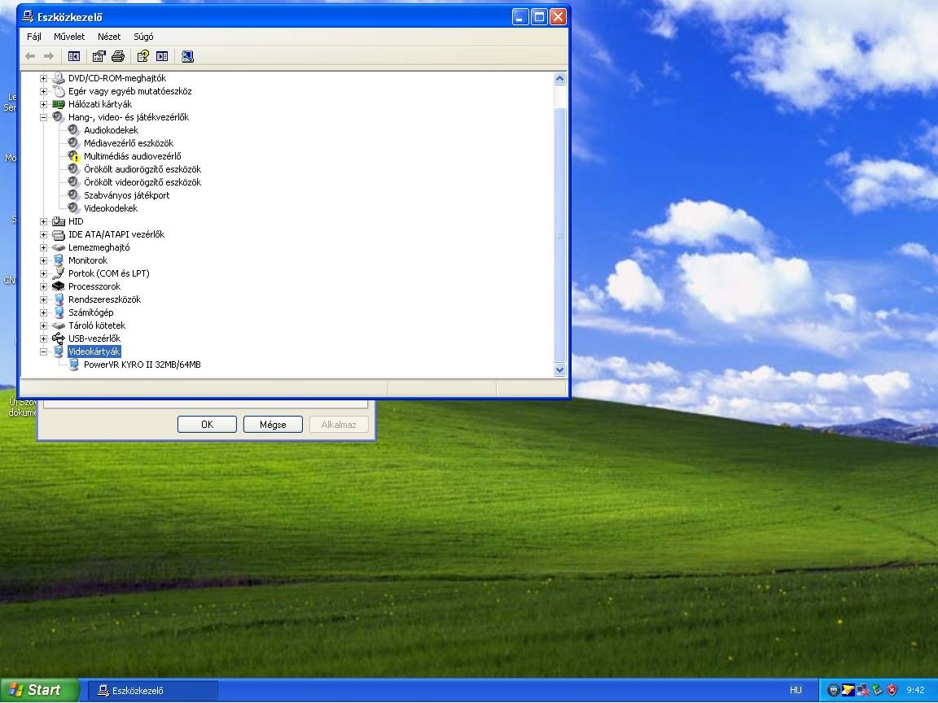The height and width of the screenshot is (703, 938).
Task: Click the Eszközkezelő taskbar button
Action: (153, 691)
